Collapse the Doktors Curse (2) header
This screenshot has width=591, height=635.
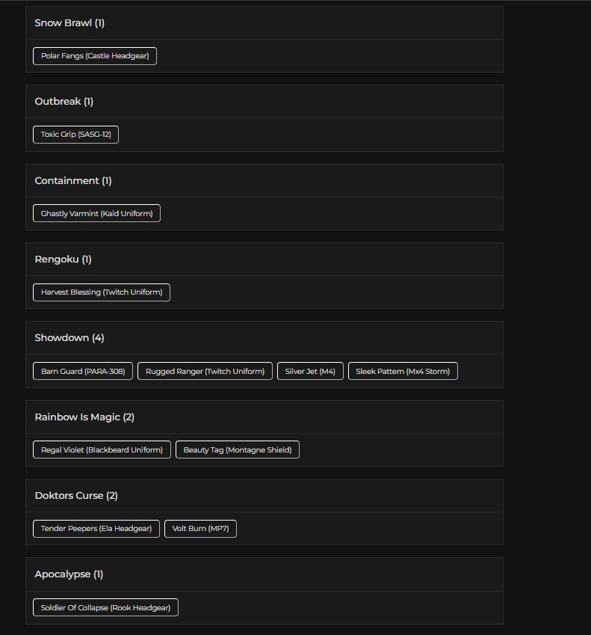click(x=264, y=496)
